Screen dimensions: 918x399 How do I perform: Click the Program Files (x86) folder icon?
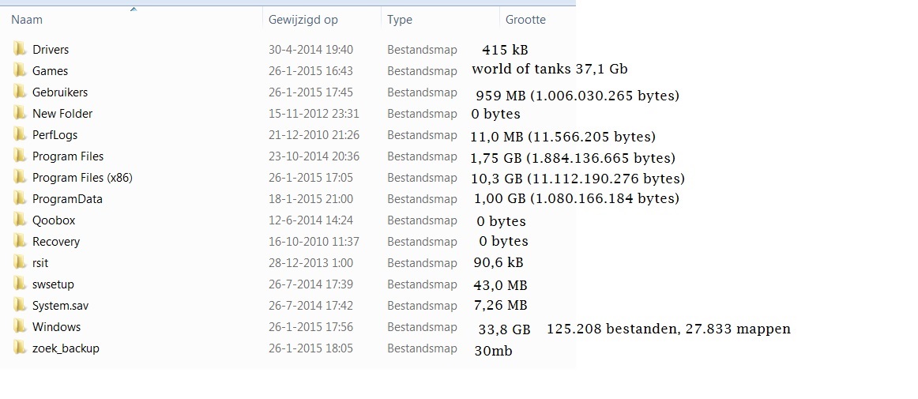[x=19, y=177]
